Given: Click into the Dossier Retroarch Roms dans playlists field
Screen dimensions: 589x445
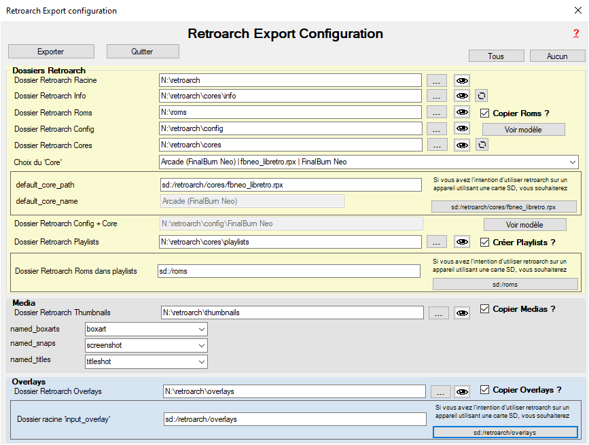Looking at the screenshot, I should click(289, 271).
